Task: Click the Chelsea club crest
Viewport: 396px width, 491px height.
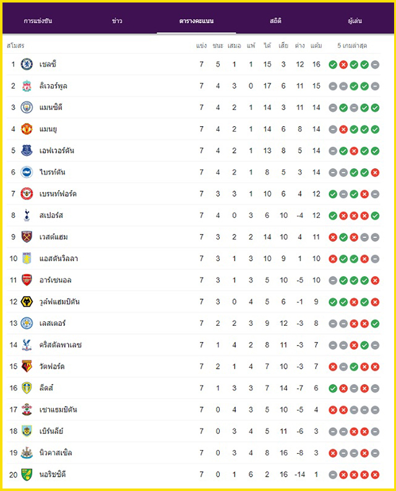Action: [x=27, y=64]
